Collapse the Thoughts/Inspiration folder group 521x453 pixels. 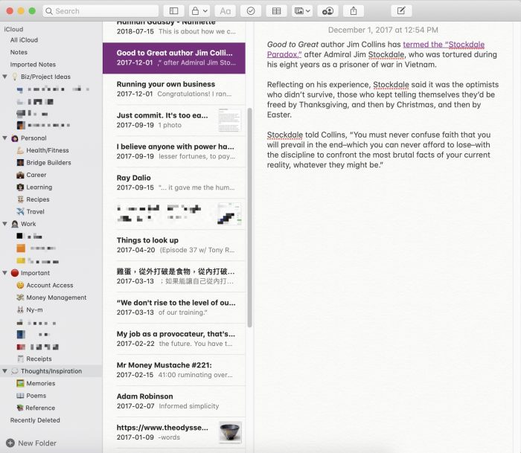point(4,371)
